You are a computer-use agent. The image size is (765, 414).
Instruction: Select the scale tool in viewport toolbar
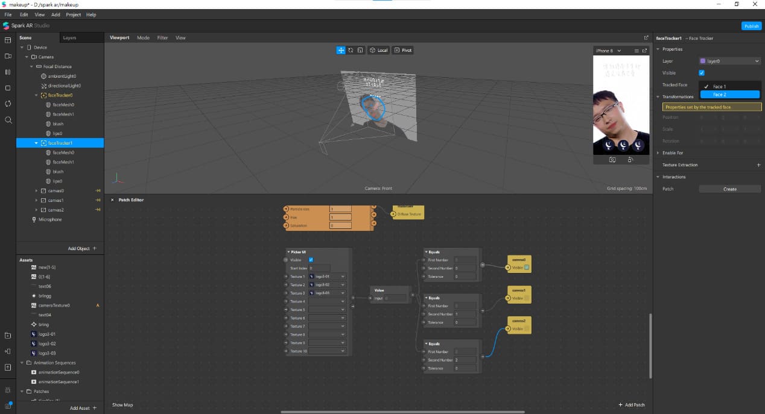pos(360,50)
